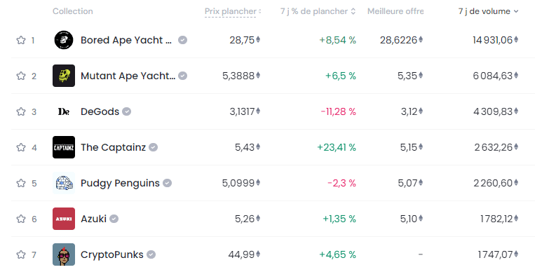Click the red Azuki logo
Viewport: 535px width, 272px height.
pyautogui.click(x=64, y=219)
